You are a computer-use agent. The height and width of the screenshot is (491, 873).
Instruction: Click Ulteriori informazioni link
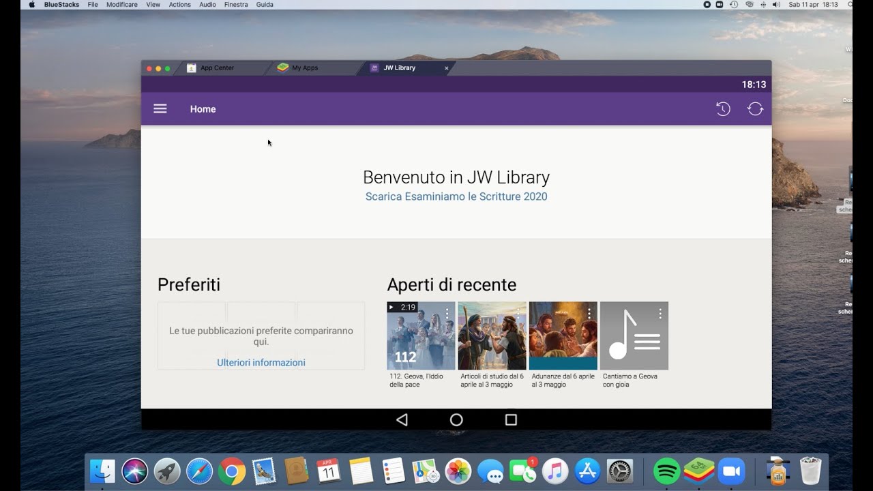(261, 363)
